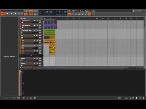Screen dimensions: 146x109
Task: Open the View menu
Action: coord(77,11)
